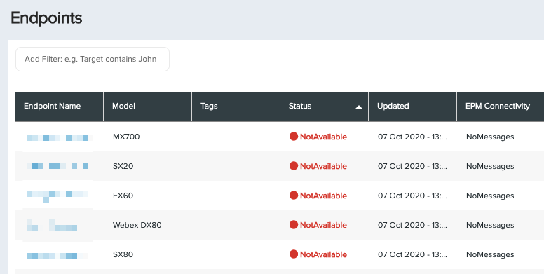Click the red status dot for Webex DX80
Image resolution: width=544 pixels, height=274 pixels.
click(294, 225)
